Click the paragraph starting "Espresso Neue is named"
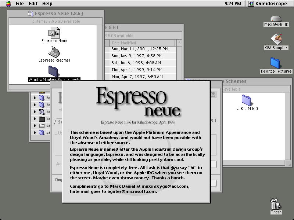 [x=137, y=154]
